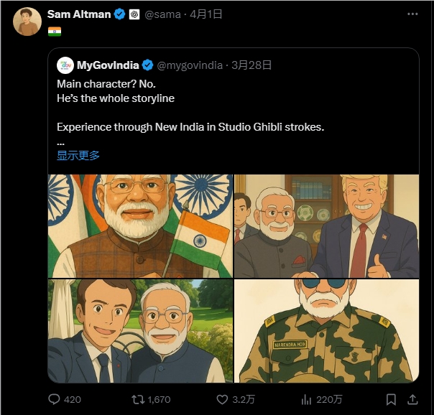Viewport: 434px width, 415px height.
Task: Open the thumbs-up suit man image
Action: tap(326, 225)
